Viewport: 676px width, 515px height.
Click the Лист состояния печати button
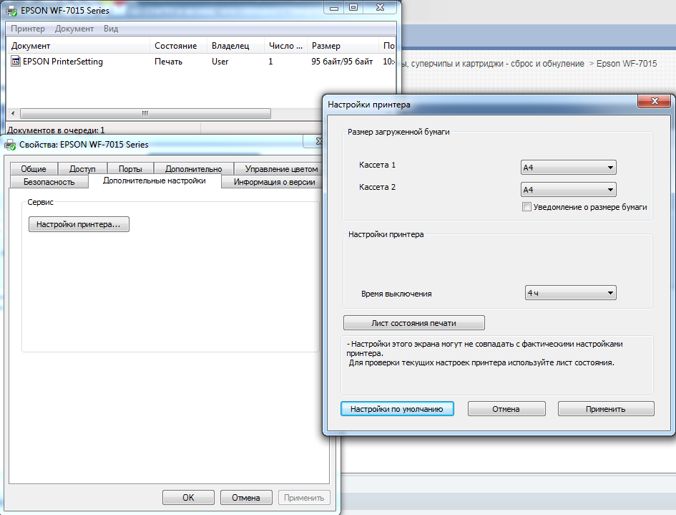414,323
